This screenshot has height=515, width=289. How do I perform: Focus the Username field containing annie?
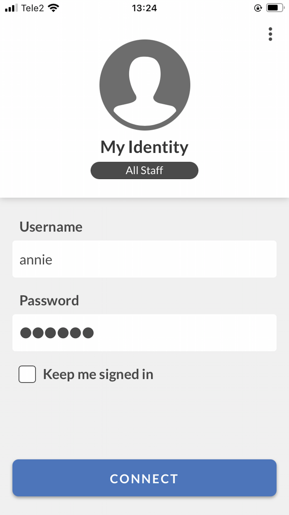(144, 259)
